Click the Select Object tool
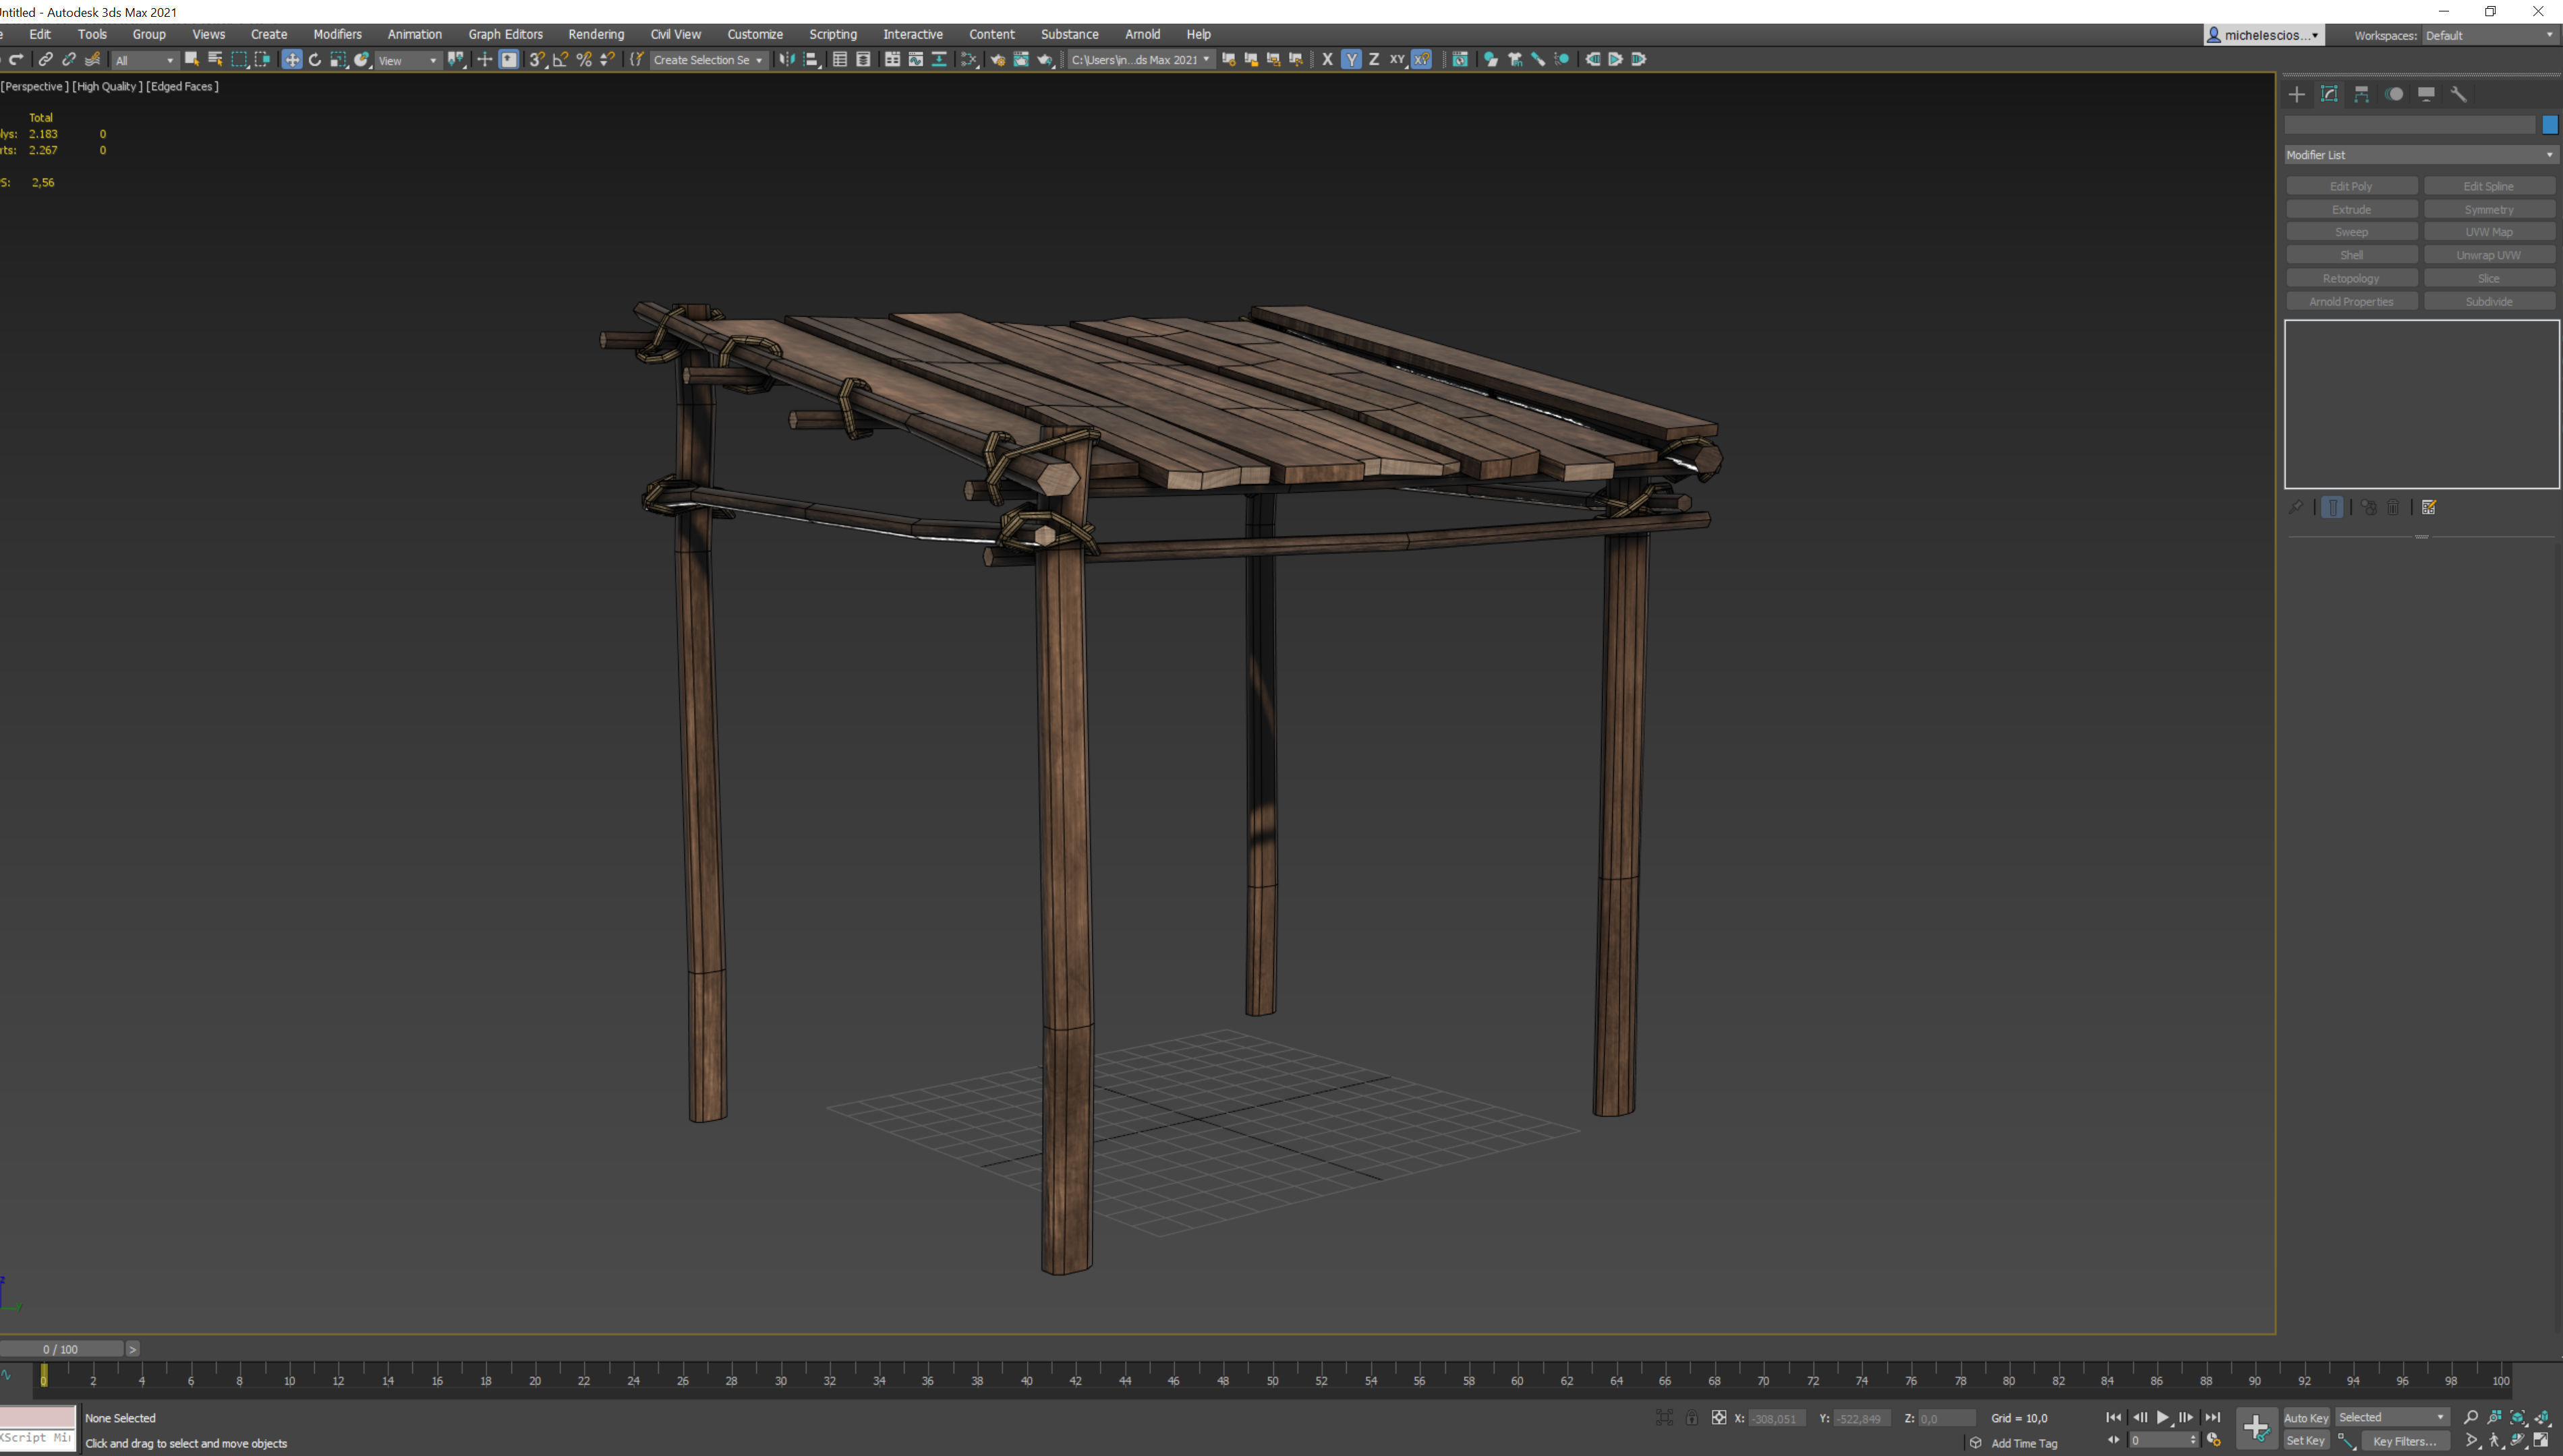 [191, 60]
